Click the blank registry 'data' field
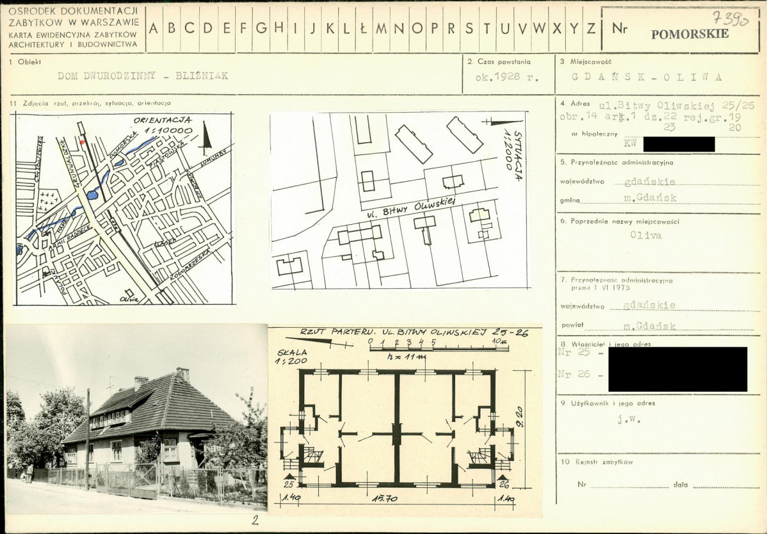Viewport: 767px width, 534px height. click(x=726, y=485)
